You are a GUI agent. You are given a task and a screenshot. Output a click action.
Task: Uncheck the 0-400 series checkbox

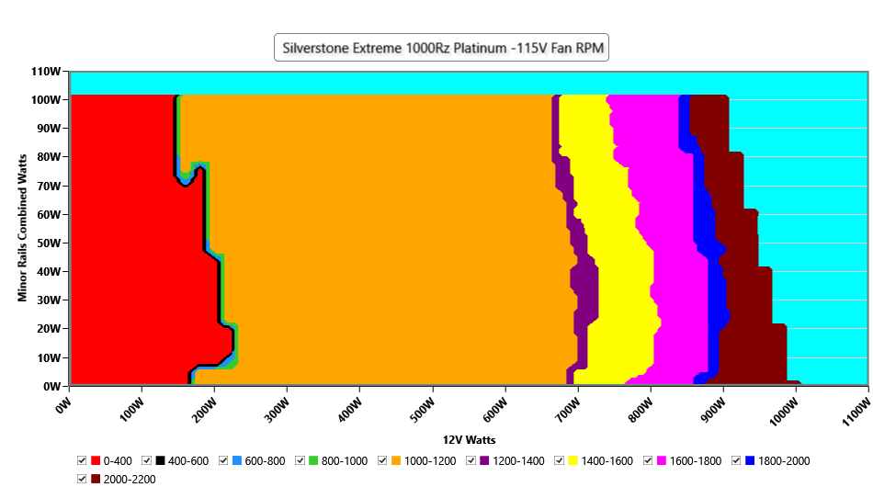coord(82,461)
